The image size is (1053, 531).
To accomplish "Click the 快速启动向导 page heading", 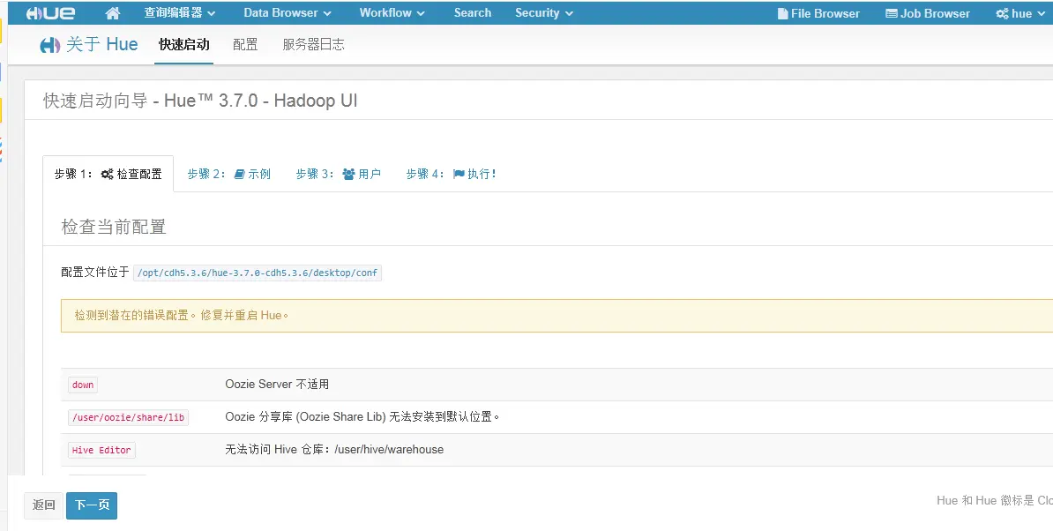I will pos(200,101).
